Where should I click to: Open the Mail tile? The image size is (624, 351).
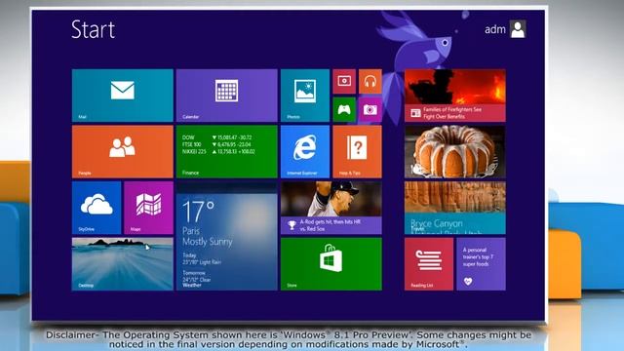click(x=123, y=96)
